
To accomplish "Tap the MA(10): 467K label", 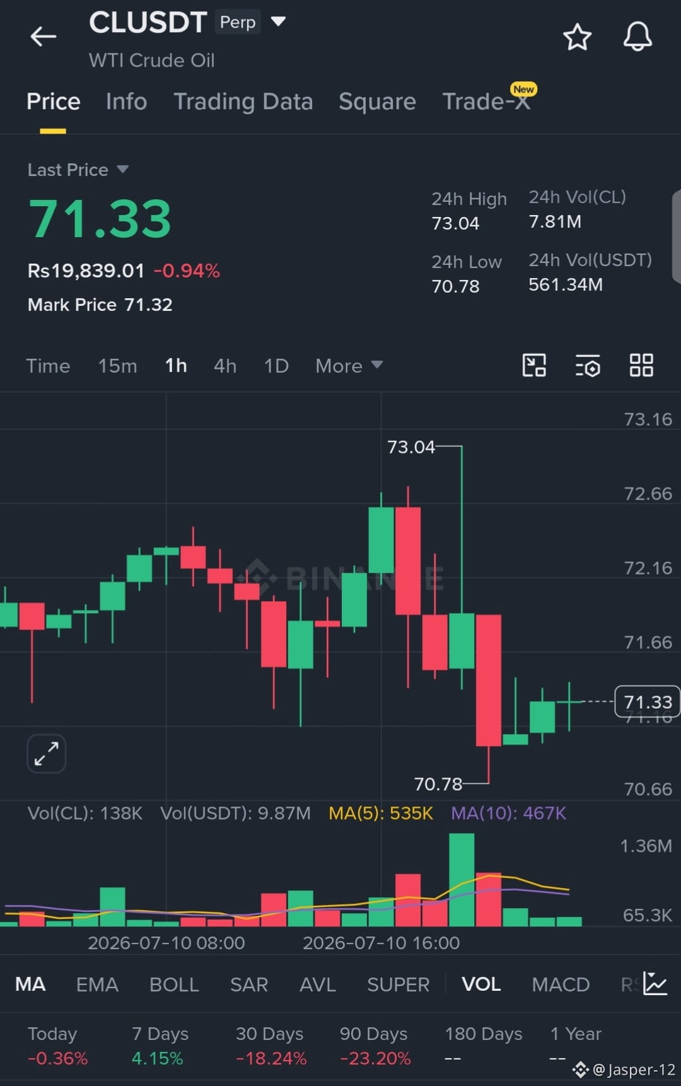I will 509,813.
